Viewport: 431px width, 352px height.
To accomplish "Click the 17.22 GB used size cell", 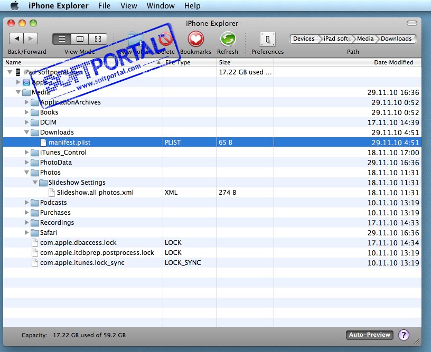I will click(245, 72).
